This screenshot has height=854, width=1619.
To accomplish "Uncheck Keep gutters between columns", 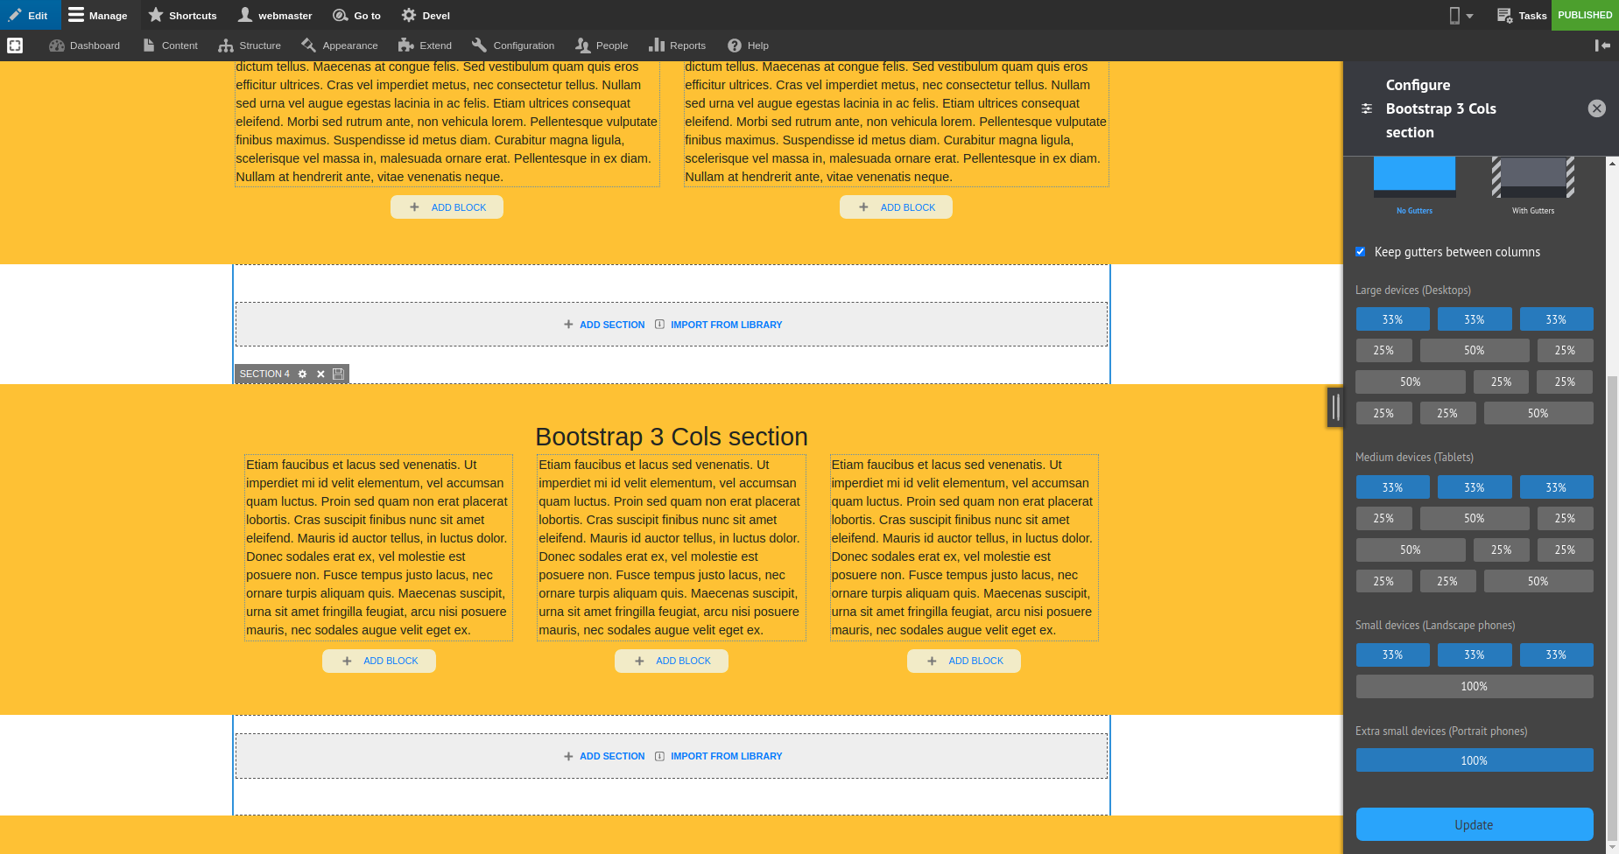I will [x=1361, y=251].
